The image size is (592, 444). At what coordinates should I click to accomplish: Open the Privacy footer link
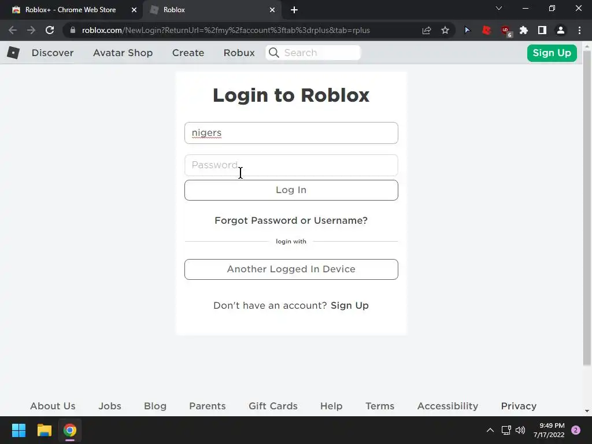(519, 406)
